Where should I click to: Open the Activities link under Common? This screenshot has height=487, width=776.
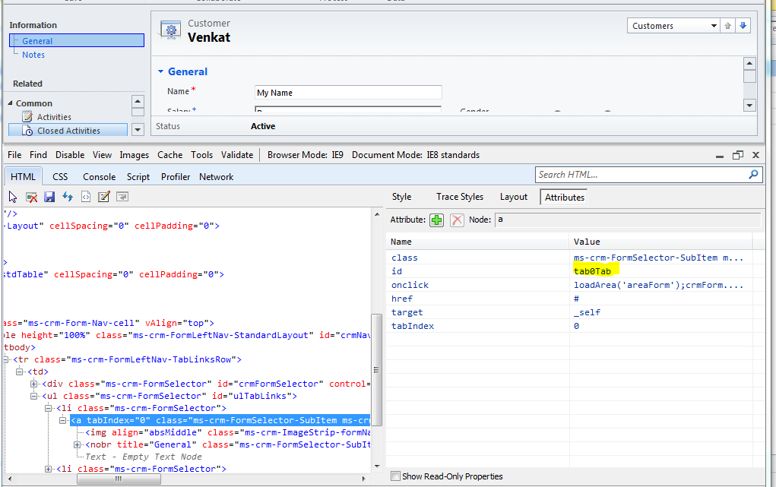coord(54,117)
